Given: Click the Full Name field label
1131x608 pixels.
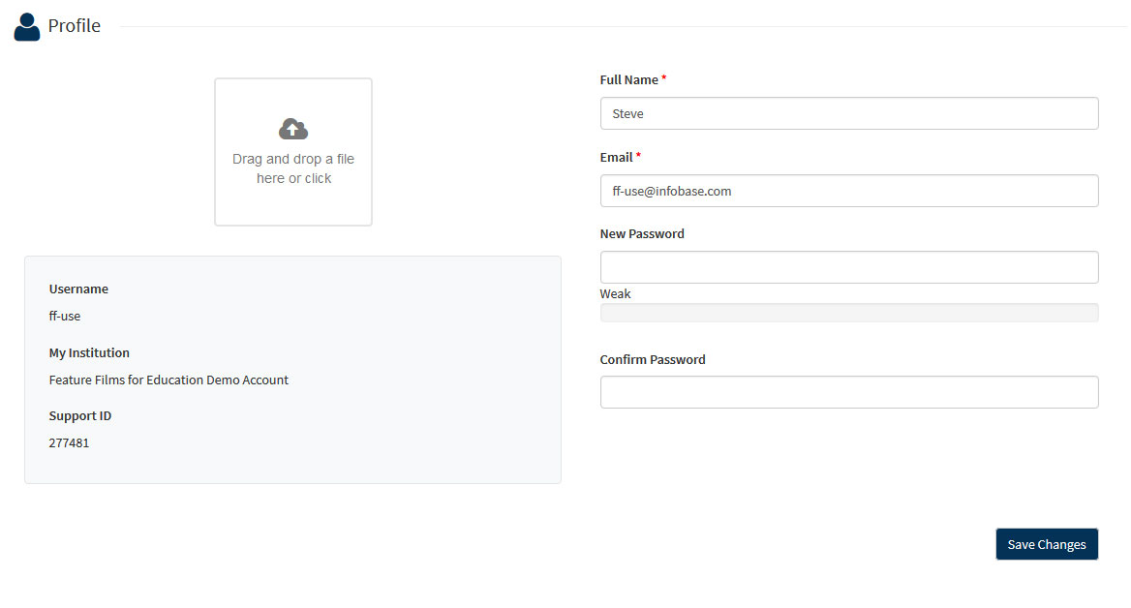Looking at the screenshot, I should pos(629,80).
